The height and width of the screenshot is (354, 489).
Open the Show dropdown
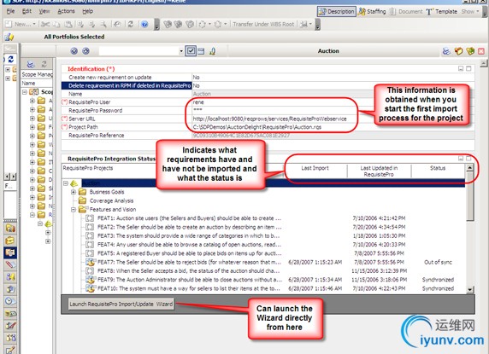[470, 11]
